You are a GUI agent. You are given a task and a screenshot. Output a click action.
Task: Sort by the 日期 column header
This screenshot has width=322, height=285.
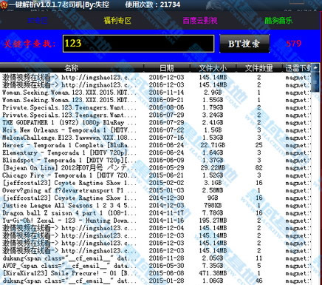166,68
